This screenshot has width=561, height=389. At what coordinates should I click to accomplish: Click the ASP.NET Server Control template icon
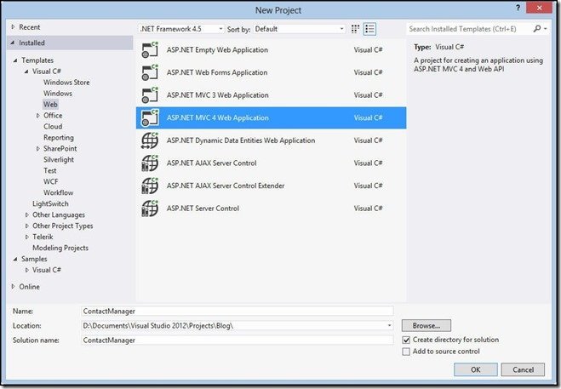coord(150,209)
